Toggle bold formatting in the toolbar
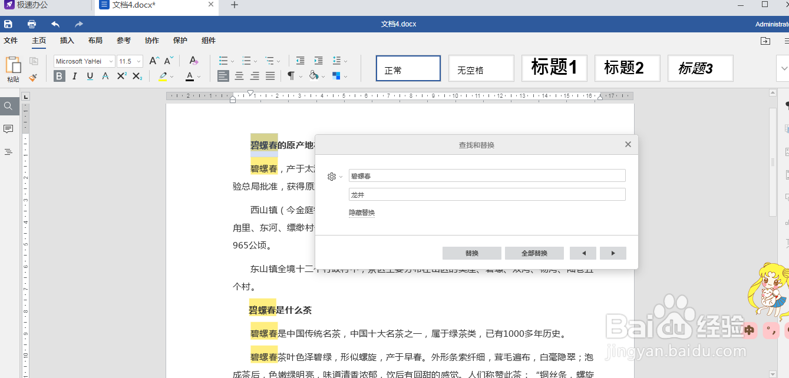 [x=58, y=76]
